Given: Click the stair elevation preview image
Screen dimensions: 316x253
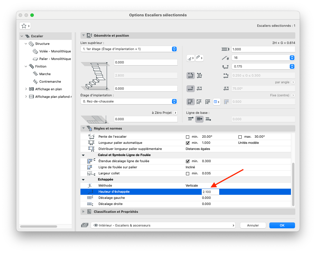Looking at the screenshot, I should pos(96,76).
